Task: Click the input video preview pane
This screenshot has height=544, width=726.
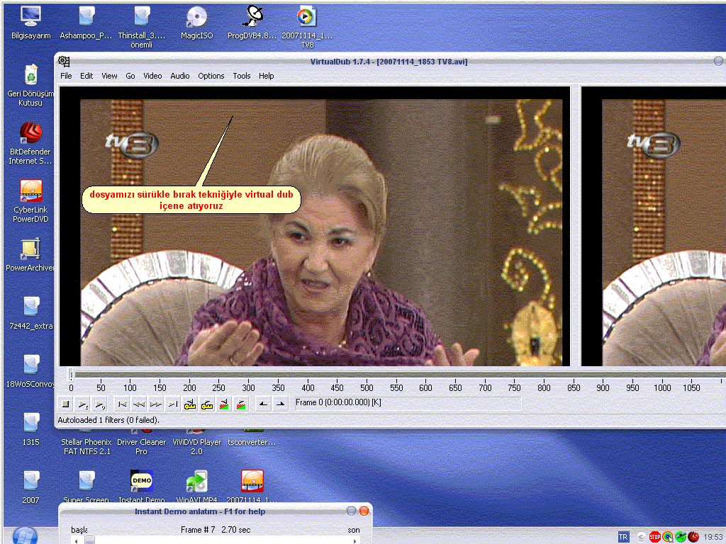Action: pos(315,226)
